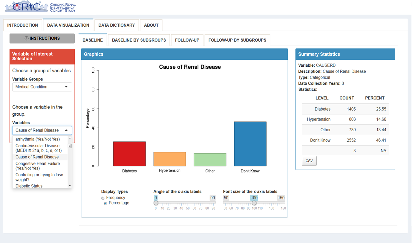Open the About tab
The width and height of the screenshot is (412, 243).
pos(151,25)
